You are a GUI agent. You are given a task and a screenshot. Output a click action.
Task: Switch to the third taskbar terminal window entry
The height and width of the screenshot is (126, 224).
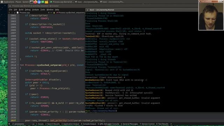pyautogui.click(x=112, y=2)
